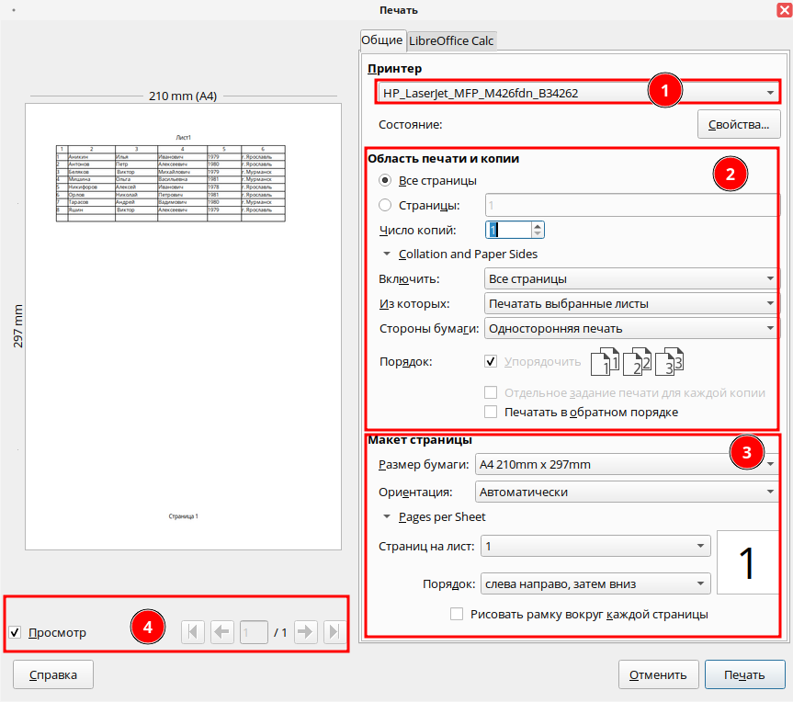Image resolution: width=793 pixels, height=702 pixels.
Task: Click the Свойства button
Action: coord(739,124)
